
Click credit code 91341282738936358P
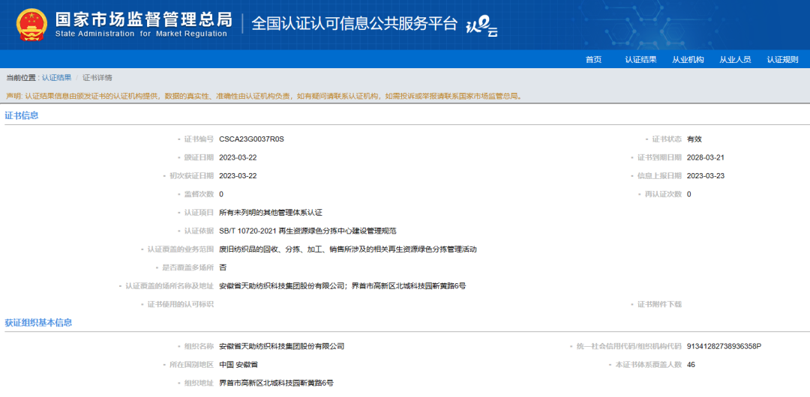(x=724, y=346)
